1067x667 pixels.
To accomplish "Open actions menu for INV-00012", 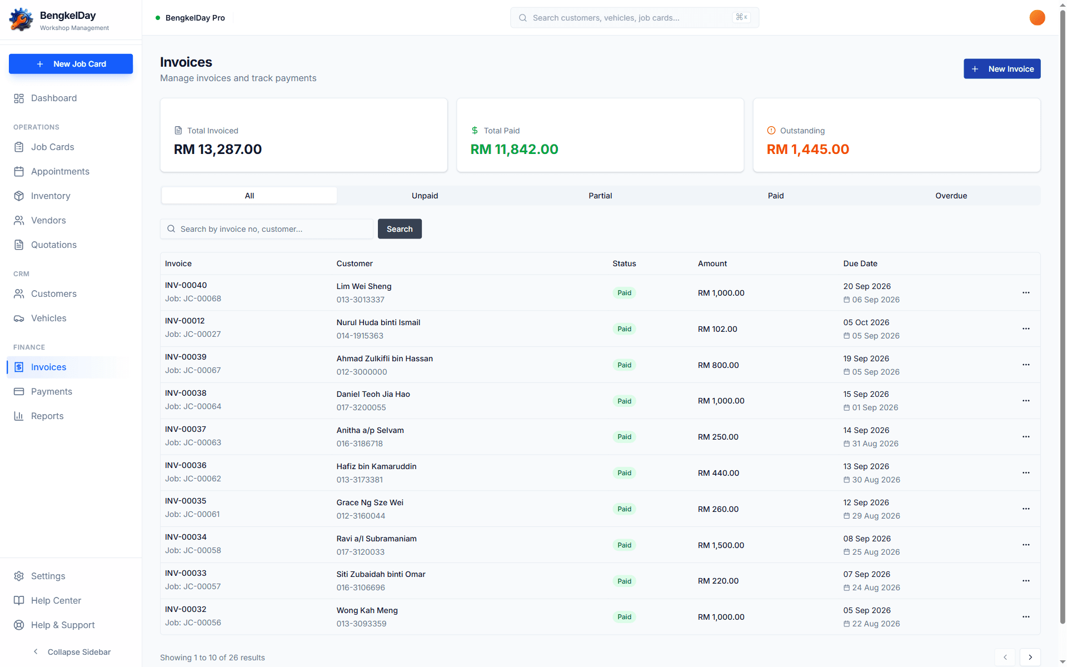I will (x=1026, y=329).
